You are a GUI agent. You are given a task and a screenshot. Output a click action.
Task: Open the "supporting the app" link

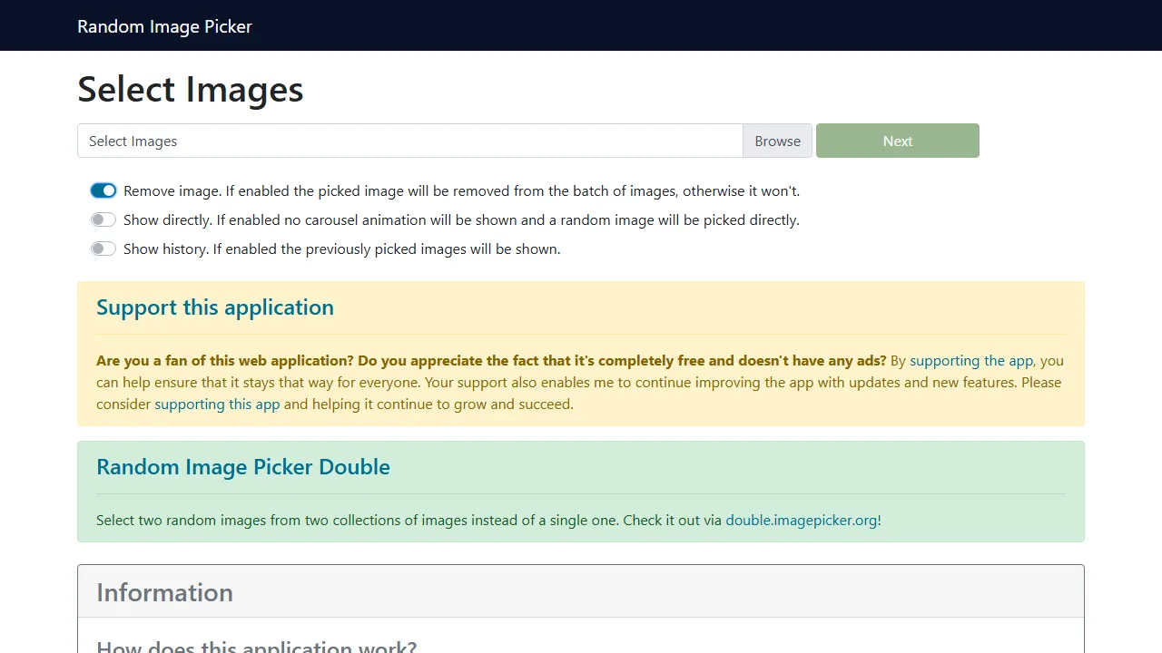pyautogui.click(x=971, y=361)
